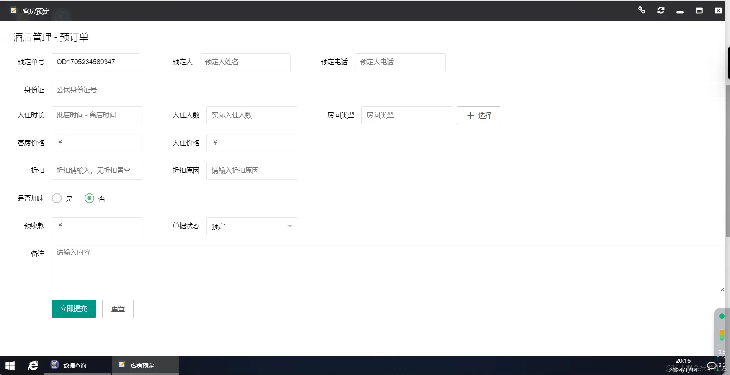The width and height of the screenshot is (730, 375).
Task: Maximize the 客房预定 window
Action: point(699,11)
